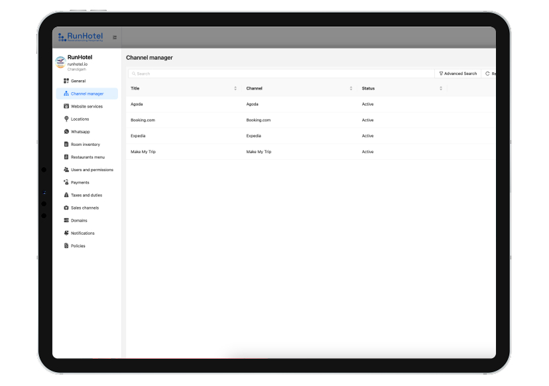Viewport: 549px width, 386px height.
Task: Click the Payments icon
Action: 66,182
